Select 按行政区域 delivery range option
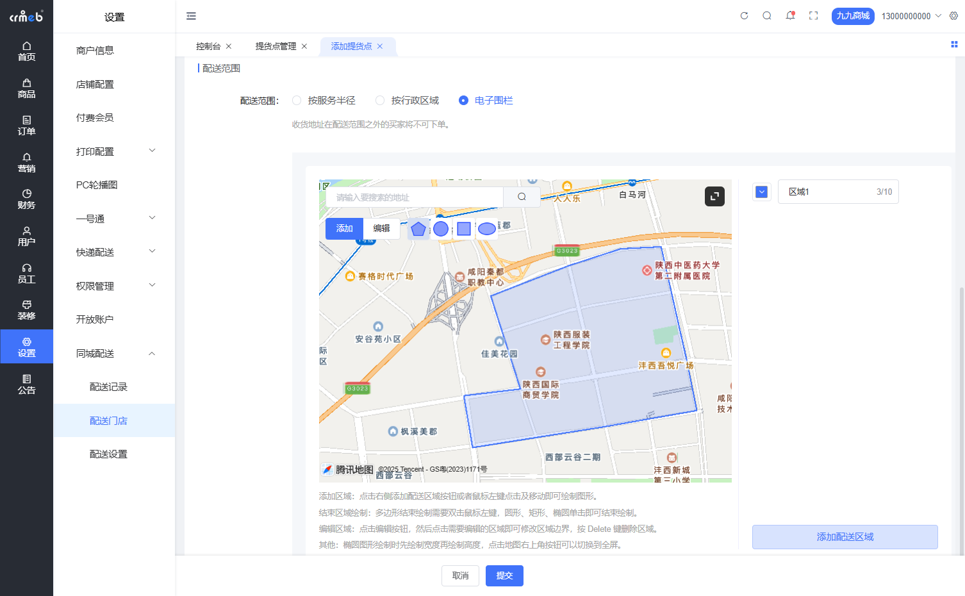The image size is (965, 596). [x=408, y=101]
